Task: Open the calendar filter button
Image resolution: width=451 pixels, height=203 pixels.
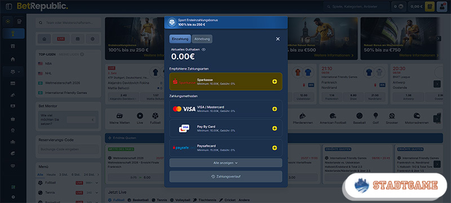Action: [x=77, y=39]
